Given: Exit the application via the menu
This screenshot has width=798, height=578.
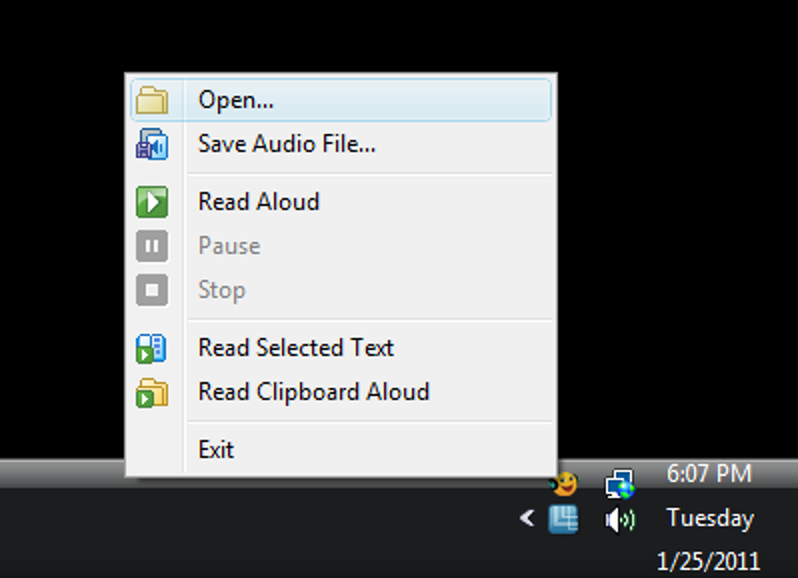Looking at the screenshot, I should 341,450.
